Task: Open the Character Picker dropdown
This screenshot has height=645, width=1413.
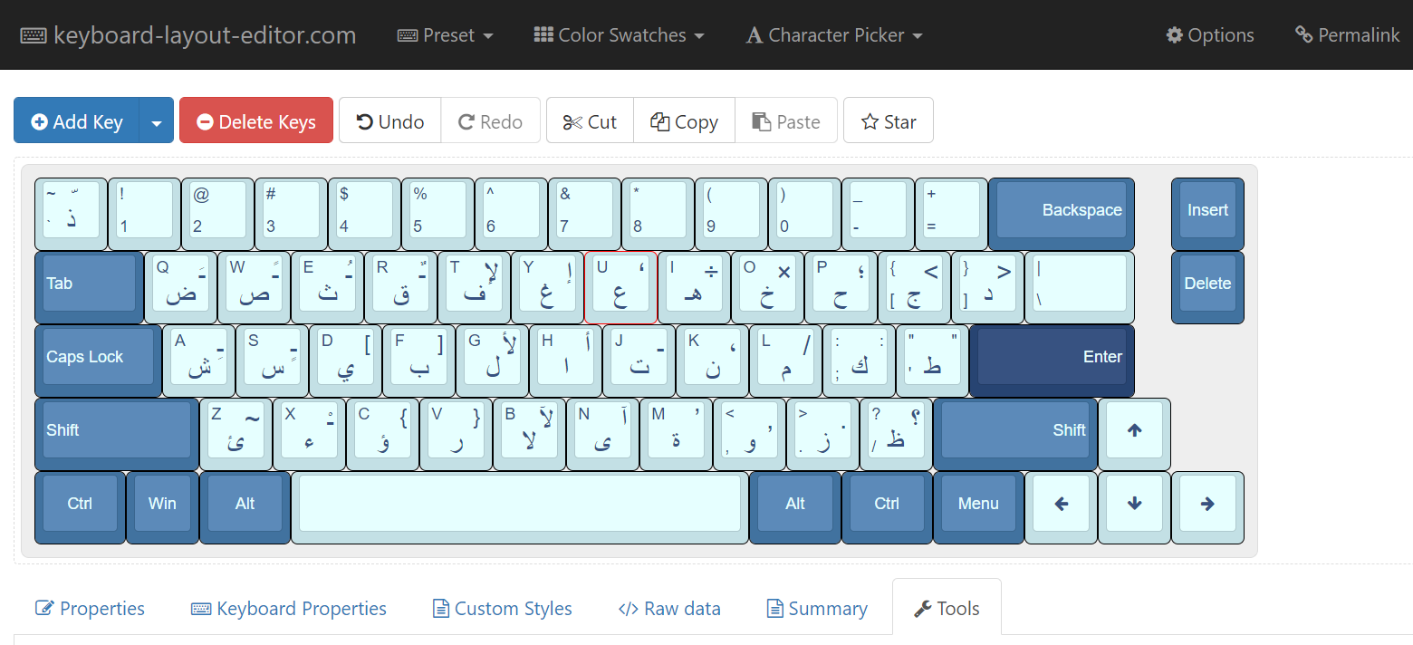Action: coord(833,34)
